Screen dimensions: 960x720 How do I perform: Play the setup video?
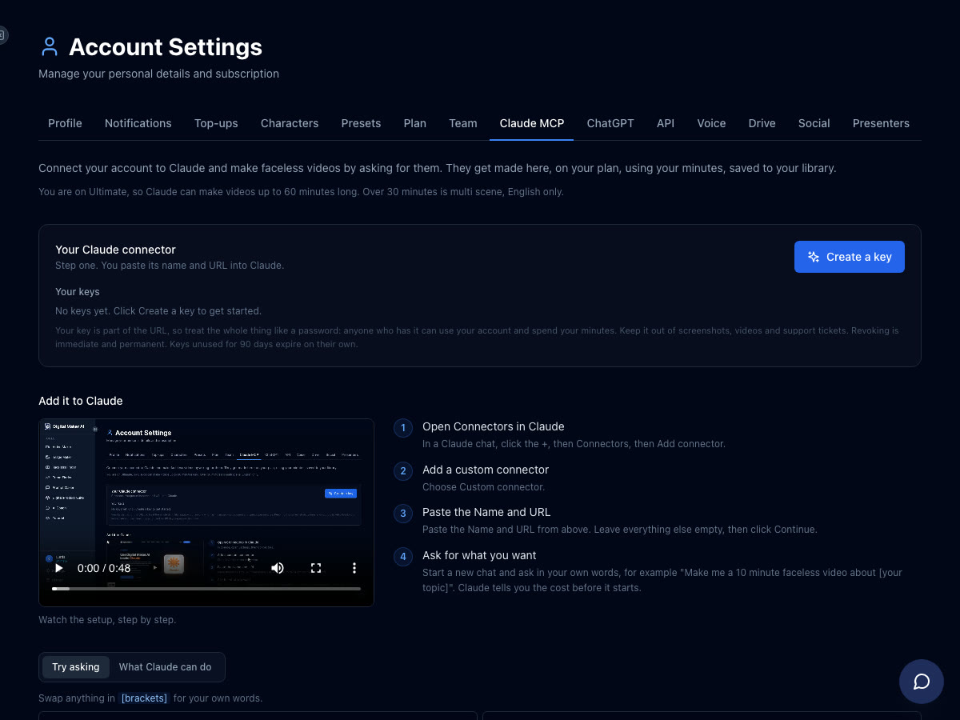[58, 568]
